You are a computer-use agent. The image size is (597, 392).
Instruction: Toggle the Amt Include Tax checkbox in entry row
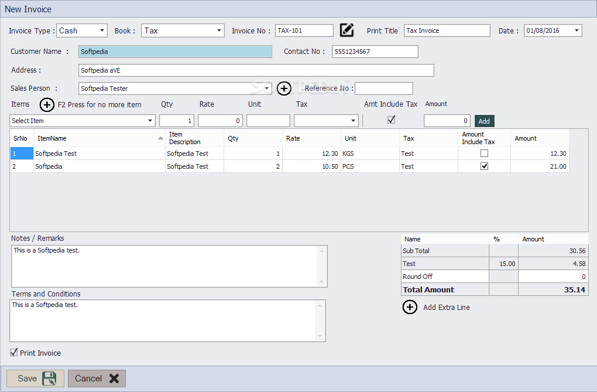[x=391, y=120]
